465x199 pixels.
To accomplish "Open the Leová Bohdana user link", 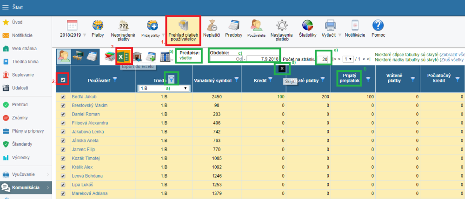I will point(87,176).
